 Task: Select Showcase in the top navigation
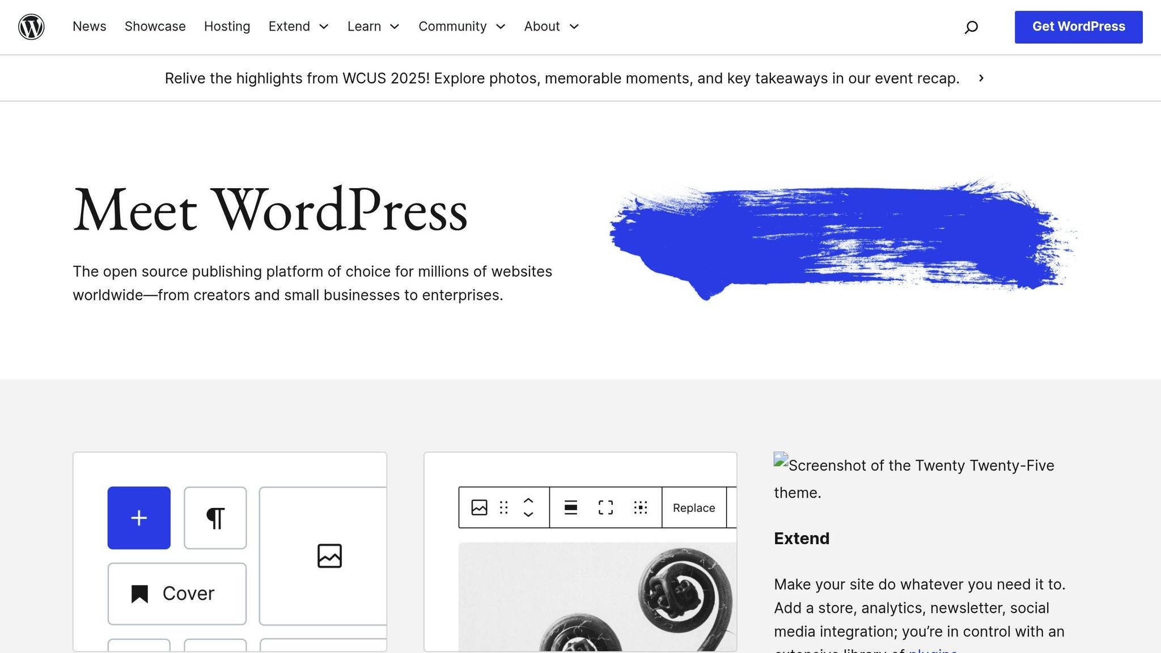click(x=155, y=27)
